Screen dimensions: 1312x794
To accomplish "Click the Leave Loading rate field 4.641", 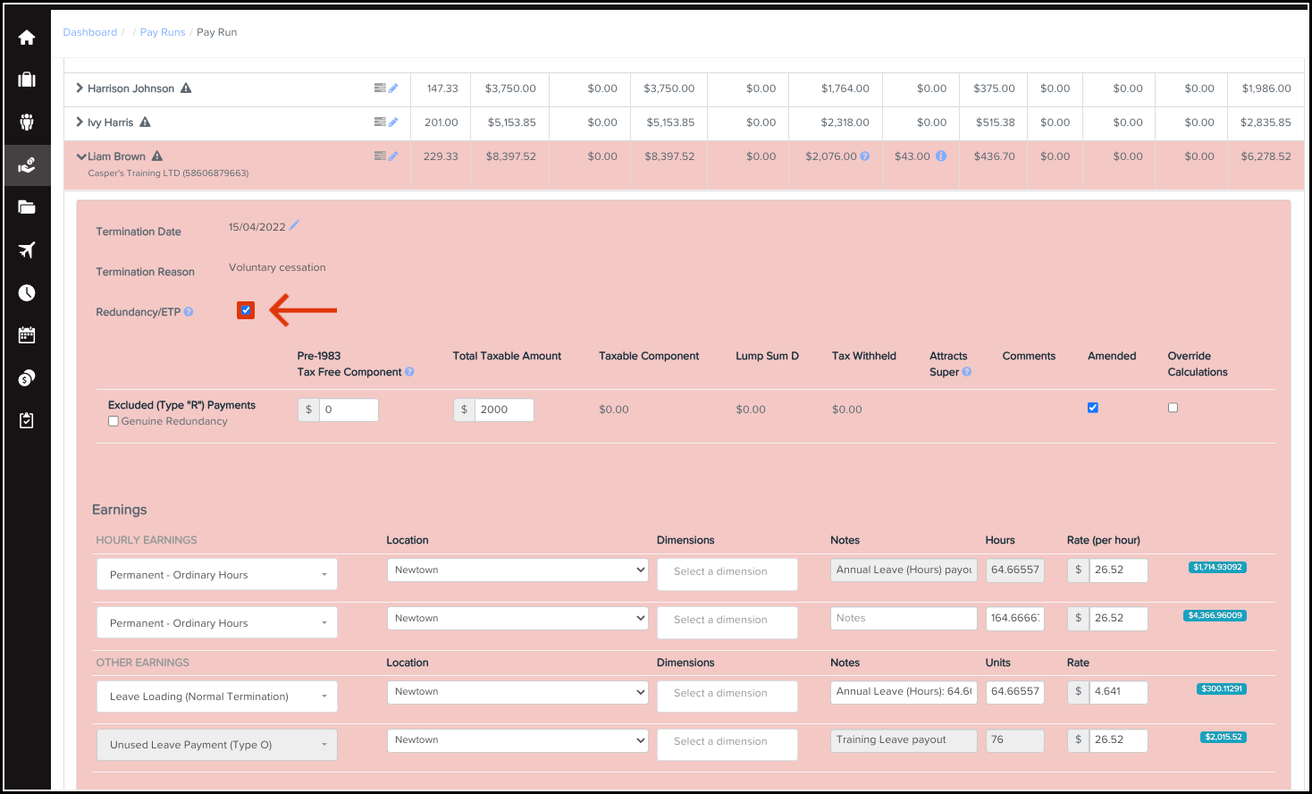I will click(x=1117, y=692).
